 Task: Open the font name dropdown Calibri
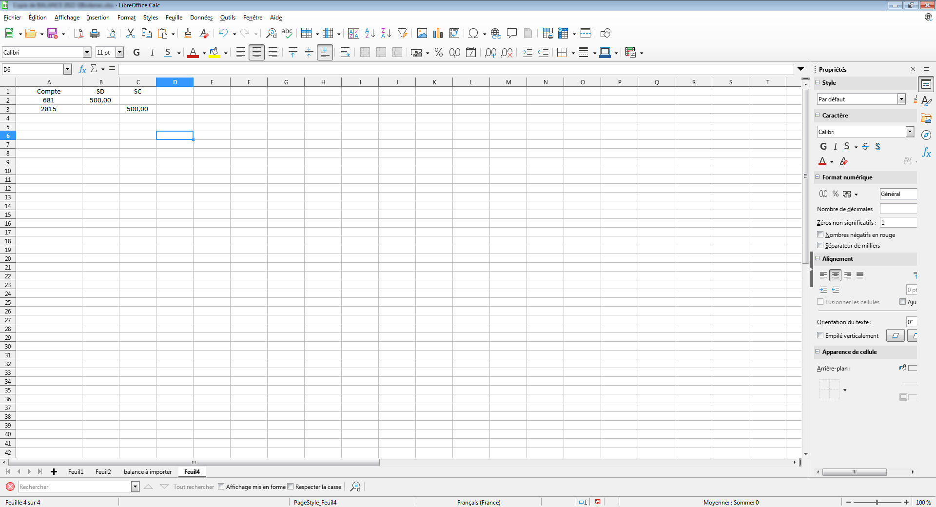click(87, 53)
